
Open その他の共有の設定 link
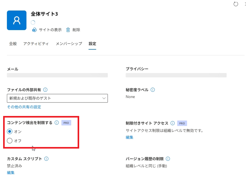click(24, 107)
